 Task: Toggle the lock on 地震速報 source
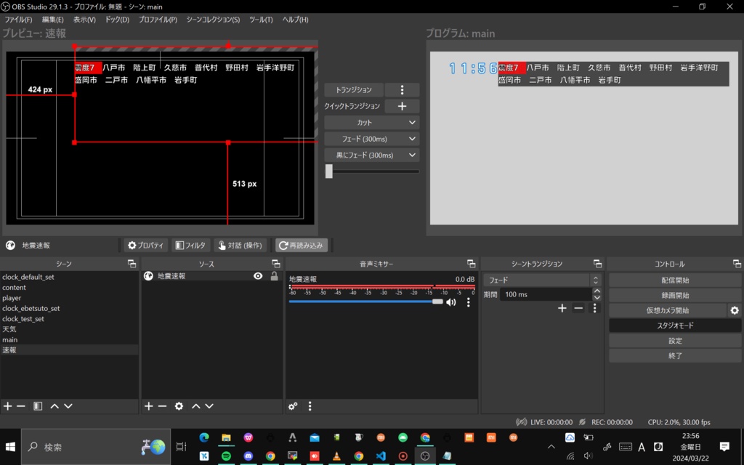[x=274, y=276]
